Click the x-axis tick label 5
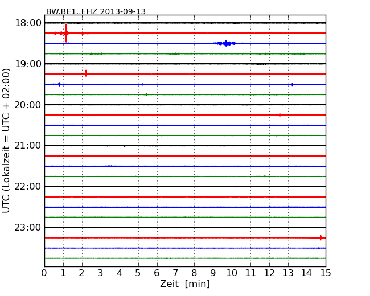Screen dimensions: 370x296 point(138,273)
